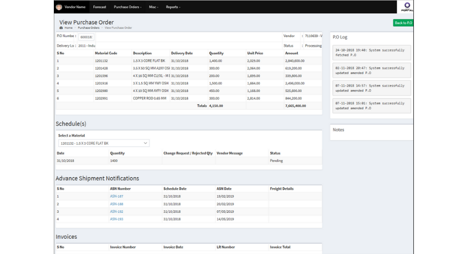The image size is (452, 254).
Task: Click the 07-11-2018 14:57 P.O log entry
Action: [x=372, y=88]
